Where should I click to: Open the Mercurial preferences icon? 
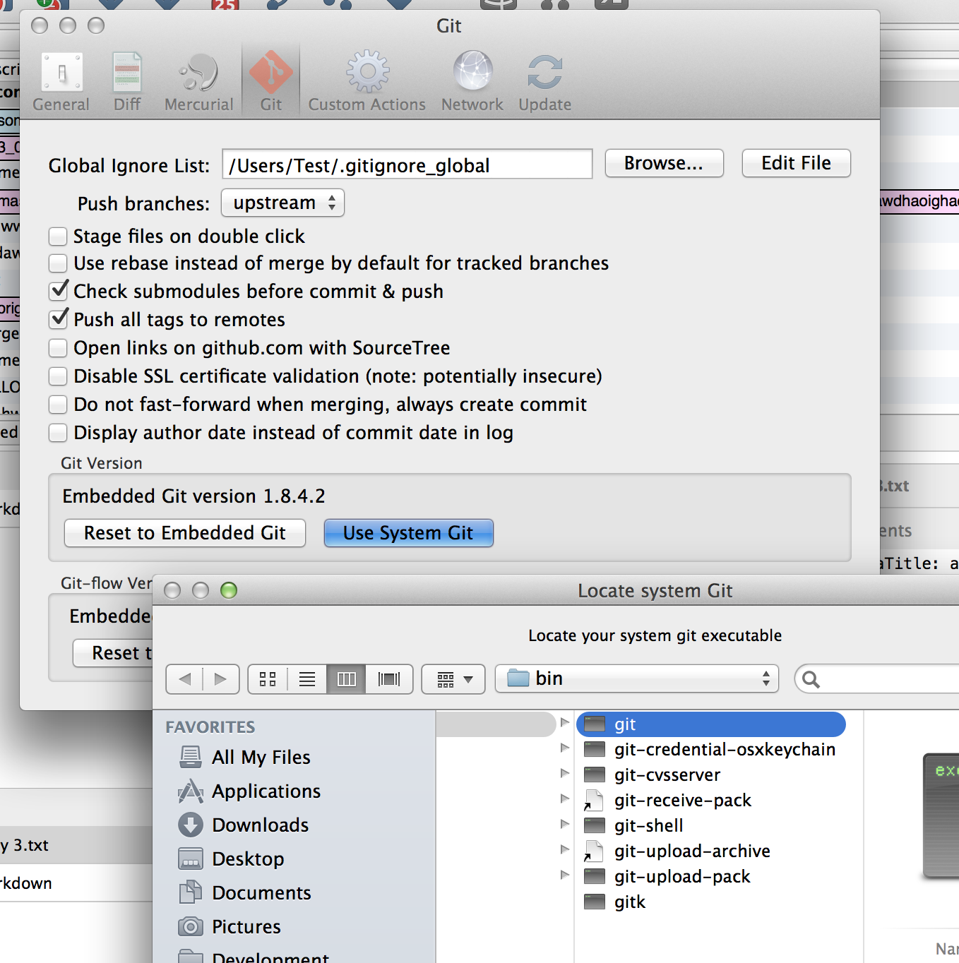click(x=199, y=73)
